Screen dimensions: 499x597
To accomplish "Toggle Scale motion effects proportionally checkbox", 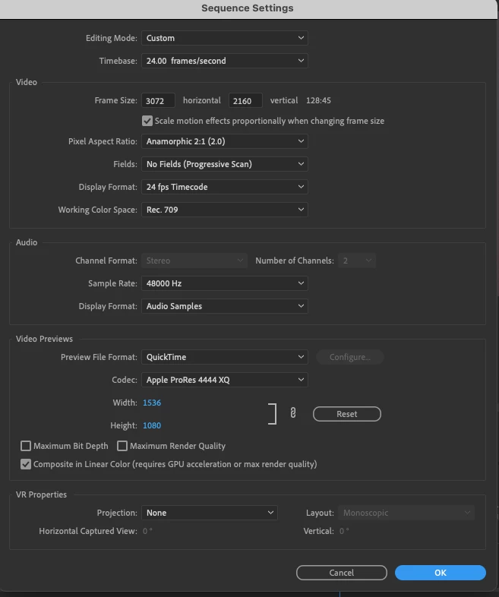I will click(x=147, y=121).
